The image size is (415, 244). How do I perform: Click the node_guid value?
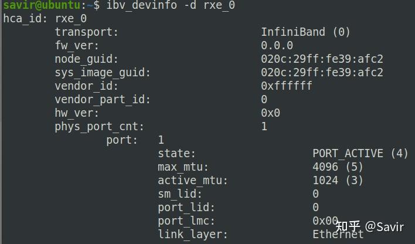point(322,59)
